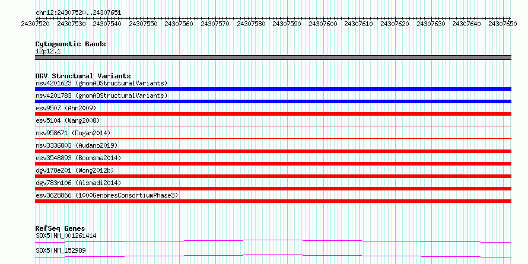This screenshot has width=528, height=264.
Task: Open variant nsv958671 (Dogan2014) label
Action: 73,133
